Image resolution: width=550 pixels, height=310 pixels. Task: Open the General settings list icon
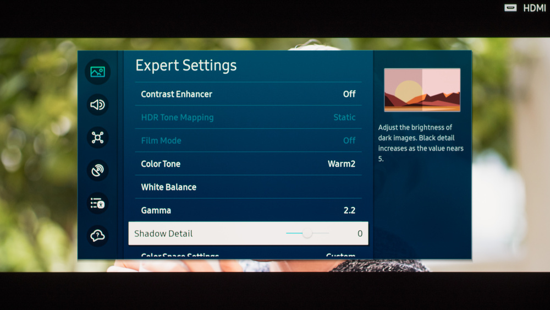tap(97, 203)
